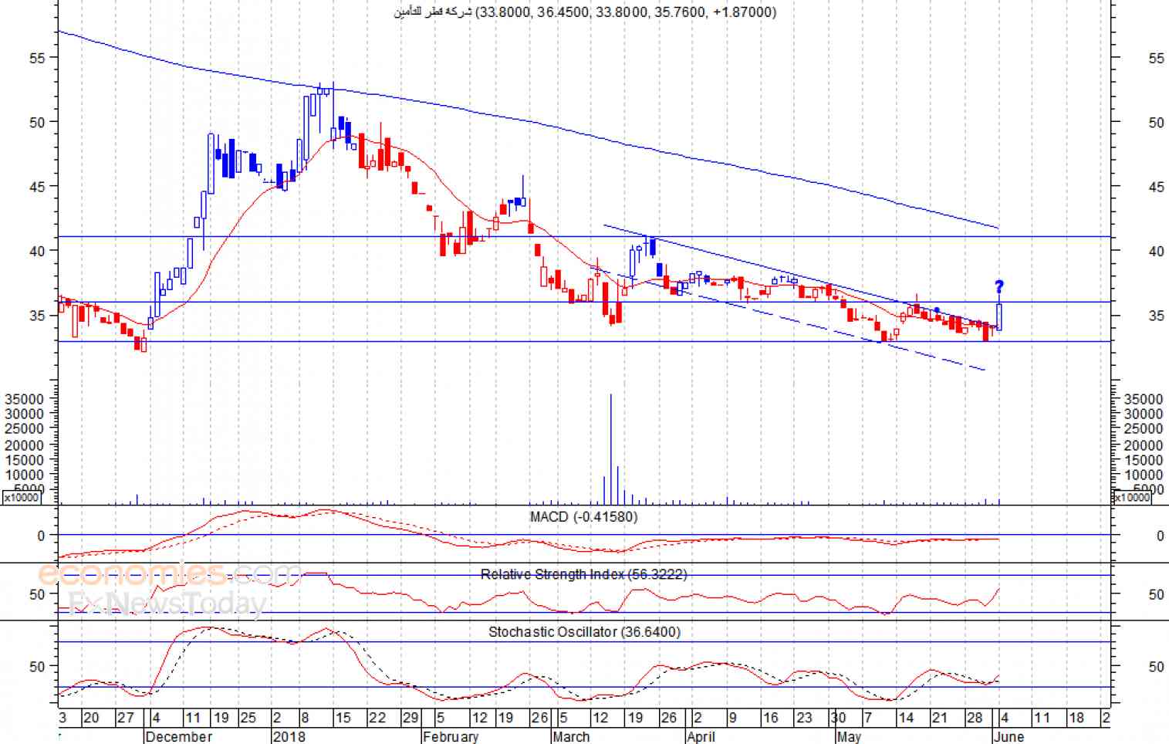Click the x10000 volume scale label on the right
This screenshot has height=744, width=1169.
pos(1132,498)
